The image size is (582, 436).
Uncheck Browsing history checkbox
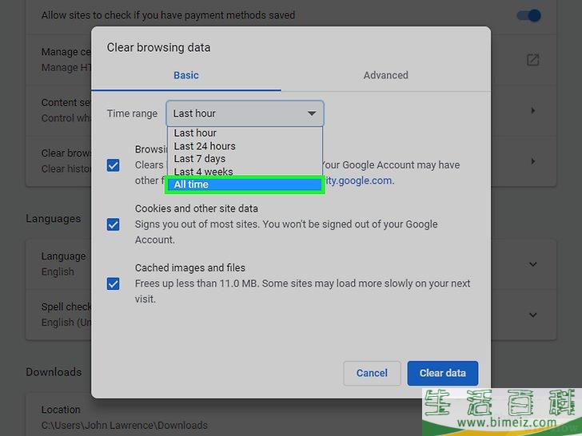coord(114,165)
